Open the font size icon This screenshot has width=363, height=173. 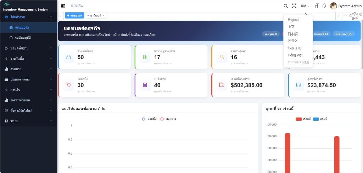point(317,6)
